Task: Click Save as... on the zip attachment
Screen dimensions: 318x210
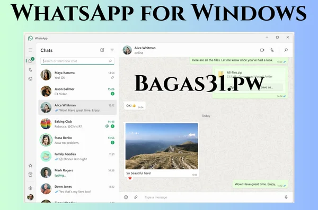Action: (x=267, y=87)
